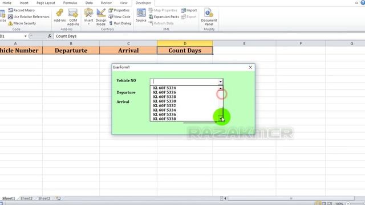365x205 pixels.
Task: Choose KL 60F 5328 from list
Action: [164, 97]
